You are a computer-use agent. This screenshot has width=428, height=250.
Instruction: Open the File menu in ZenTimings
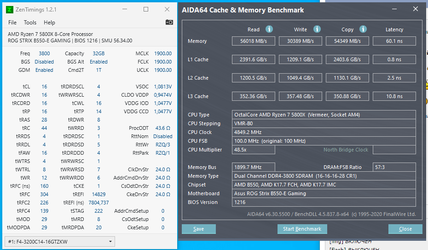click(12, 23)
